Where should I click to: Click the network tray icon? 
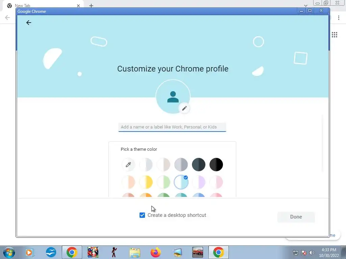pos(295,253)
